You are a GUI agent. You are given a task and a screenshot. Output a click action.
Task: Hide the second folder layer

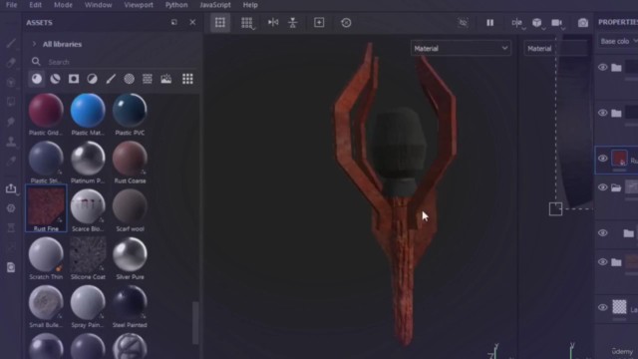point(602,113)
